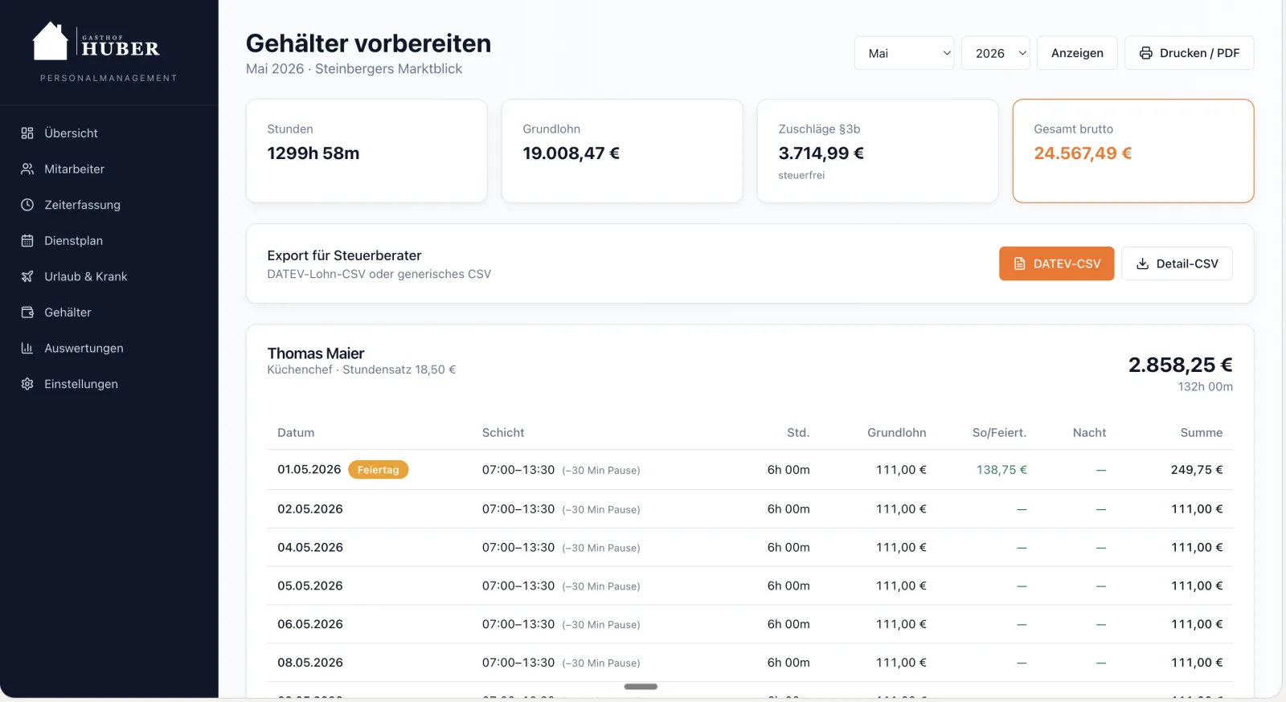This screenshot has height=702, width=1286.
Task: Click the Übersicht dashboard icon
Action: pyautogui.click(x=27, y=133)
